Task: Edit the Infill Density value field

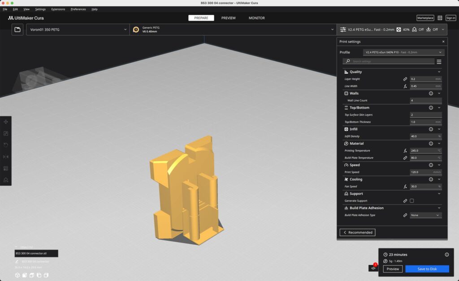Action: click(426, 136)
